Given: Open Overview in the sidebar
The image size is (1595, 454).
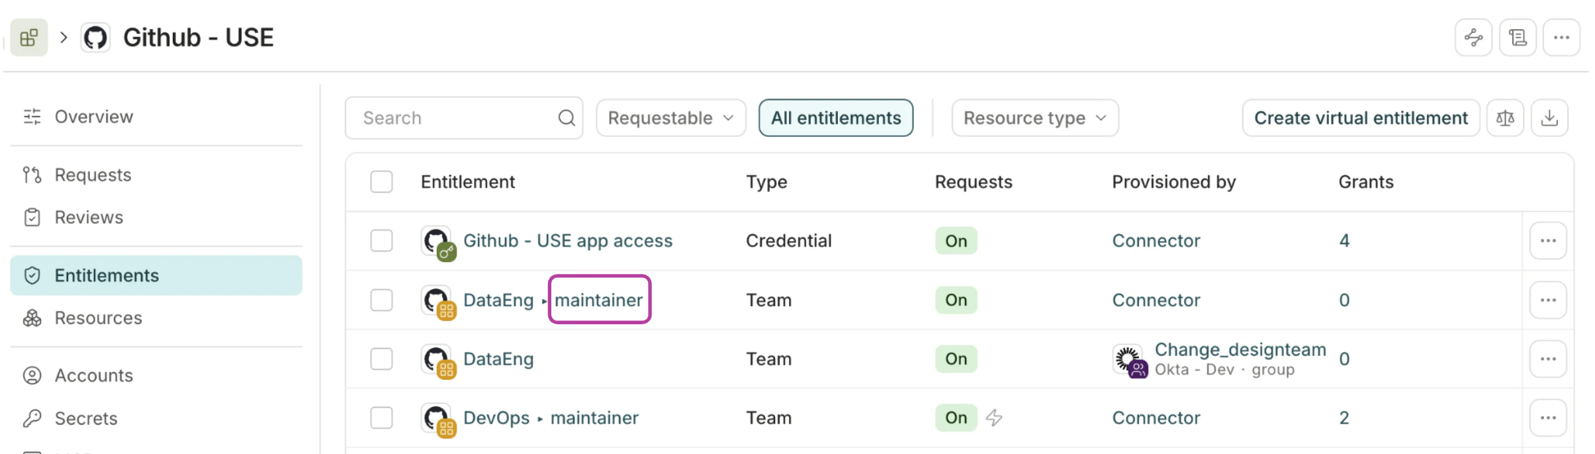Looking at the screenshot, I should click(156, 116).
